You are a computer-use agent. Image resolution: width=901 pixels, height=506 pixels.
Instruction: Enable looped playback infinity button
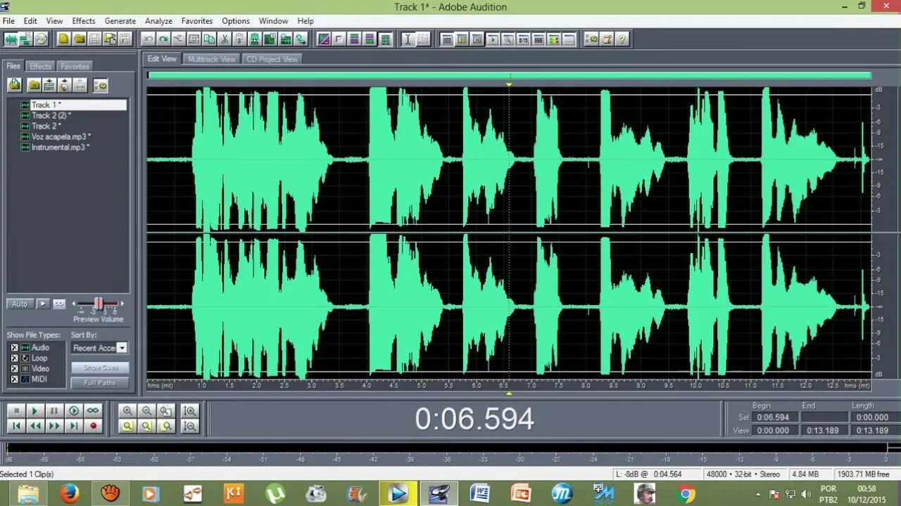tap(93, 410)
